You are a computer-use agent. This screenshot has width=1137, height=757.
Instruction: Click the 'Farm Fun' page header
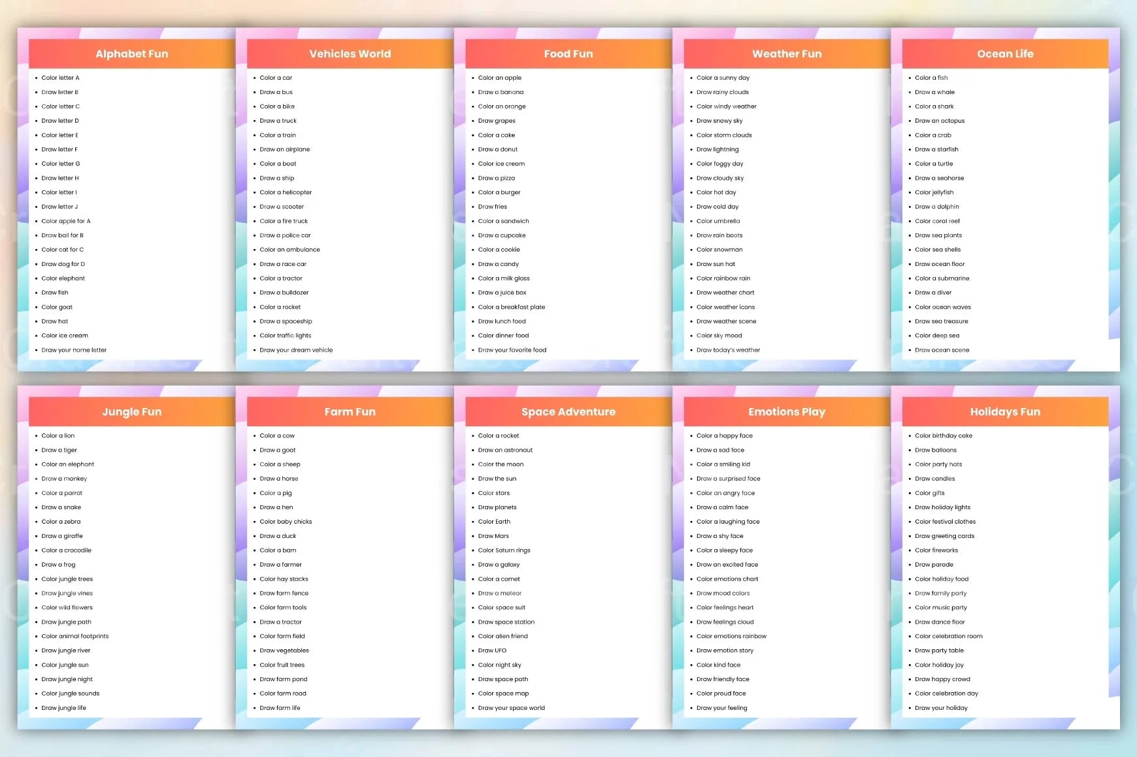pyautogui.click(x=350, y=412)
